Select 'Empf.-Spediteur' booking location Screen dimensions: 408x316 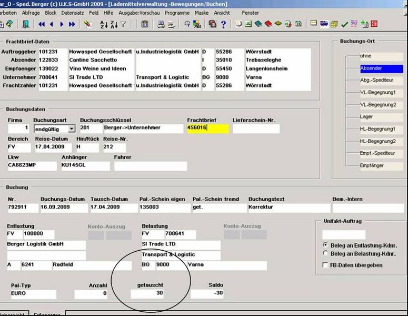point(382,153)
